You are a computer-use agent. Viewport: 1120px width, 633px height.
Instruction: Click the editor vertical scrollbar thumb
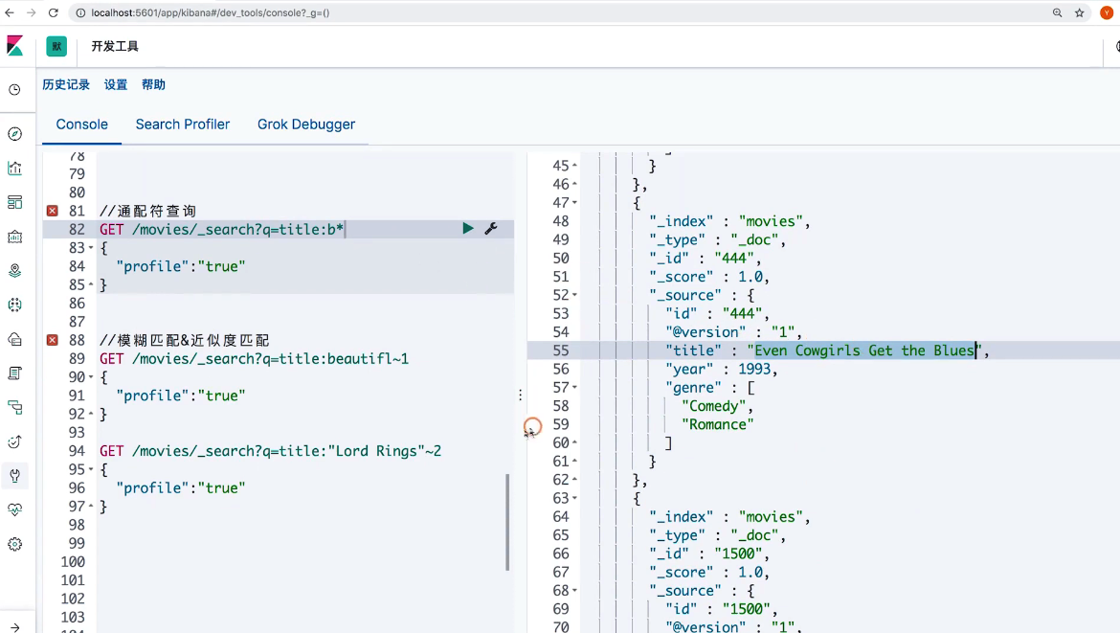pyautogui.click(x=507, y=522)
